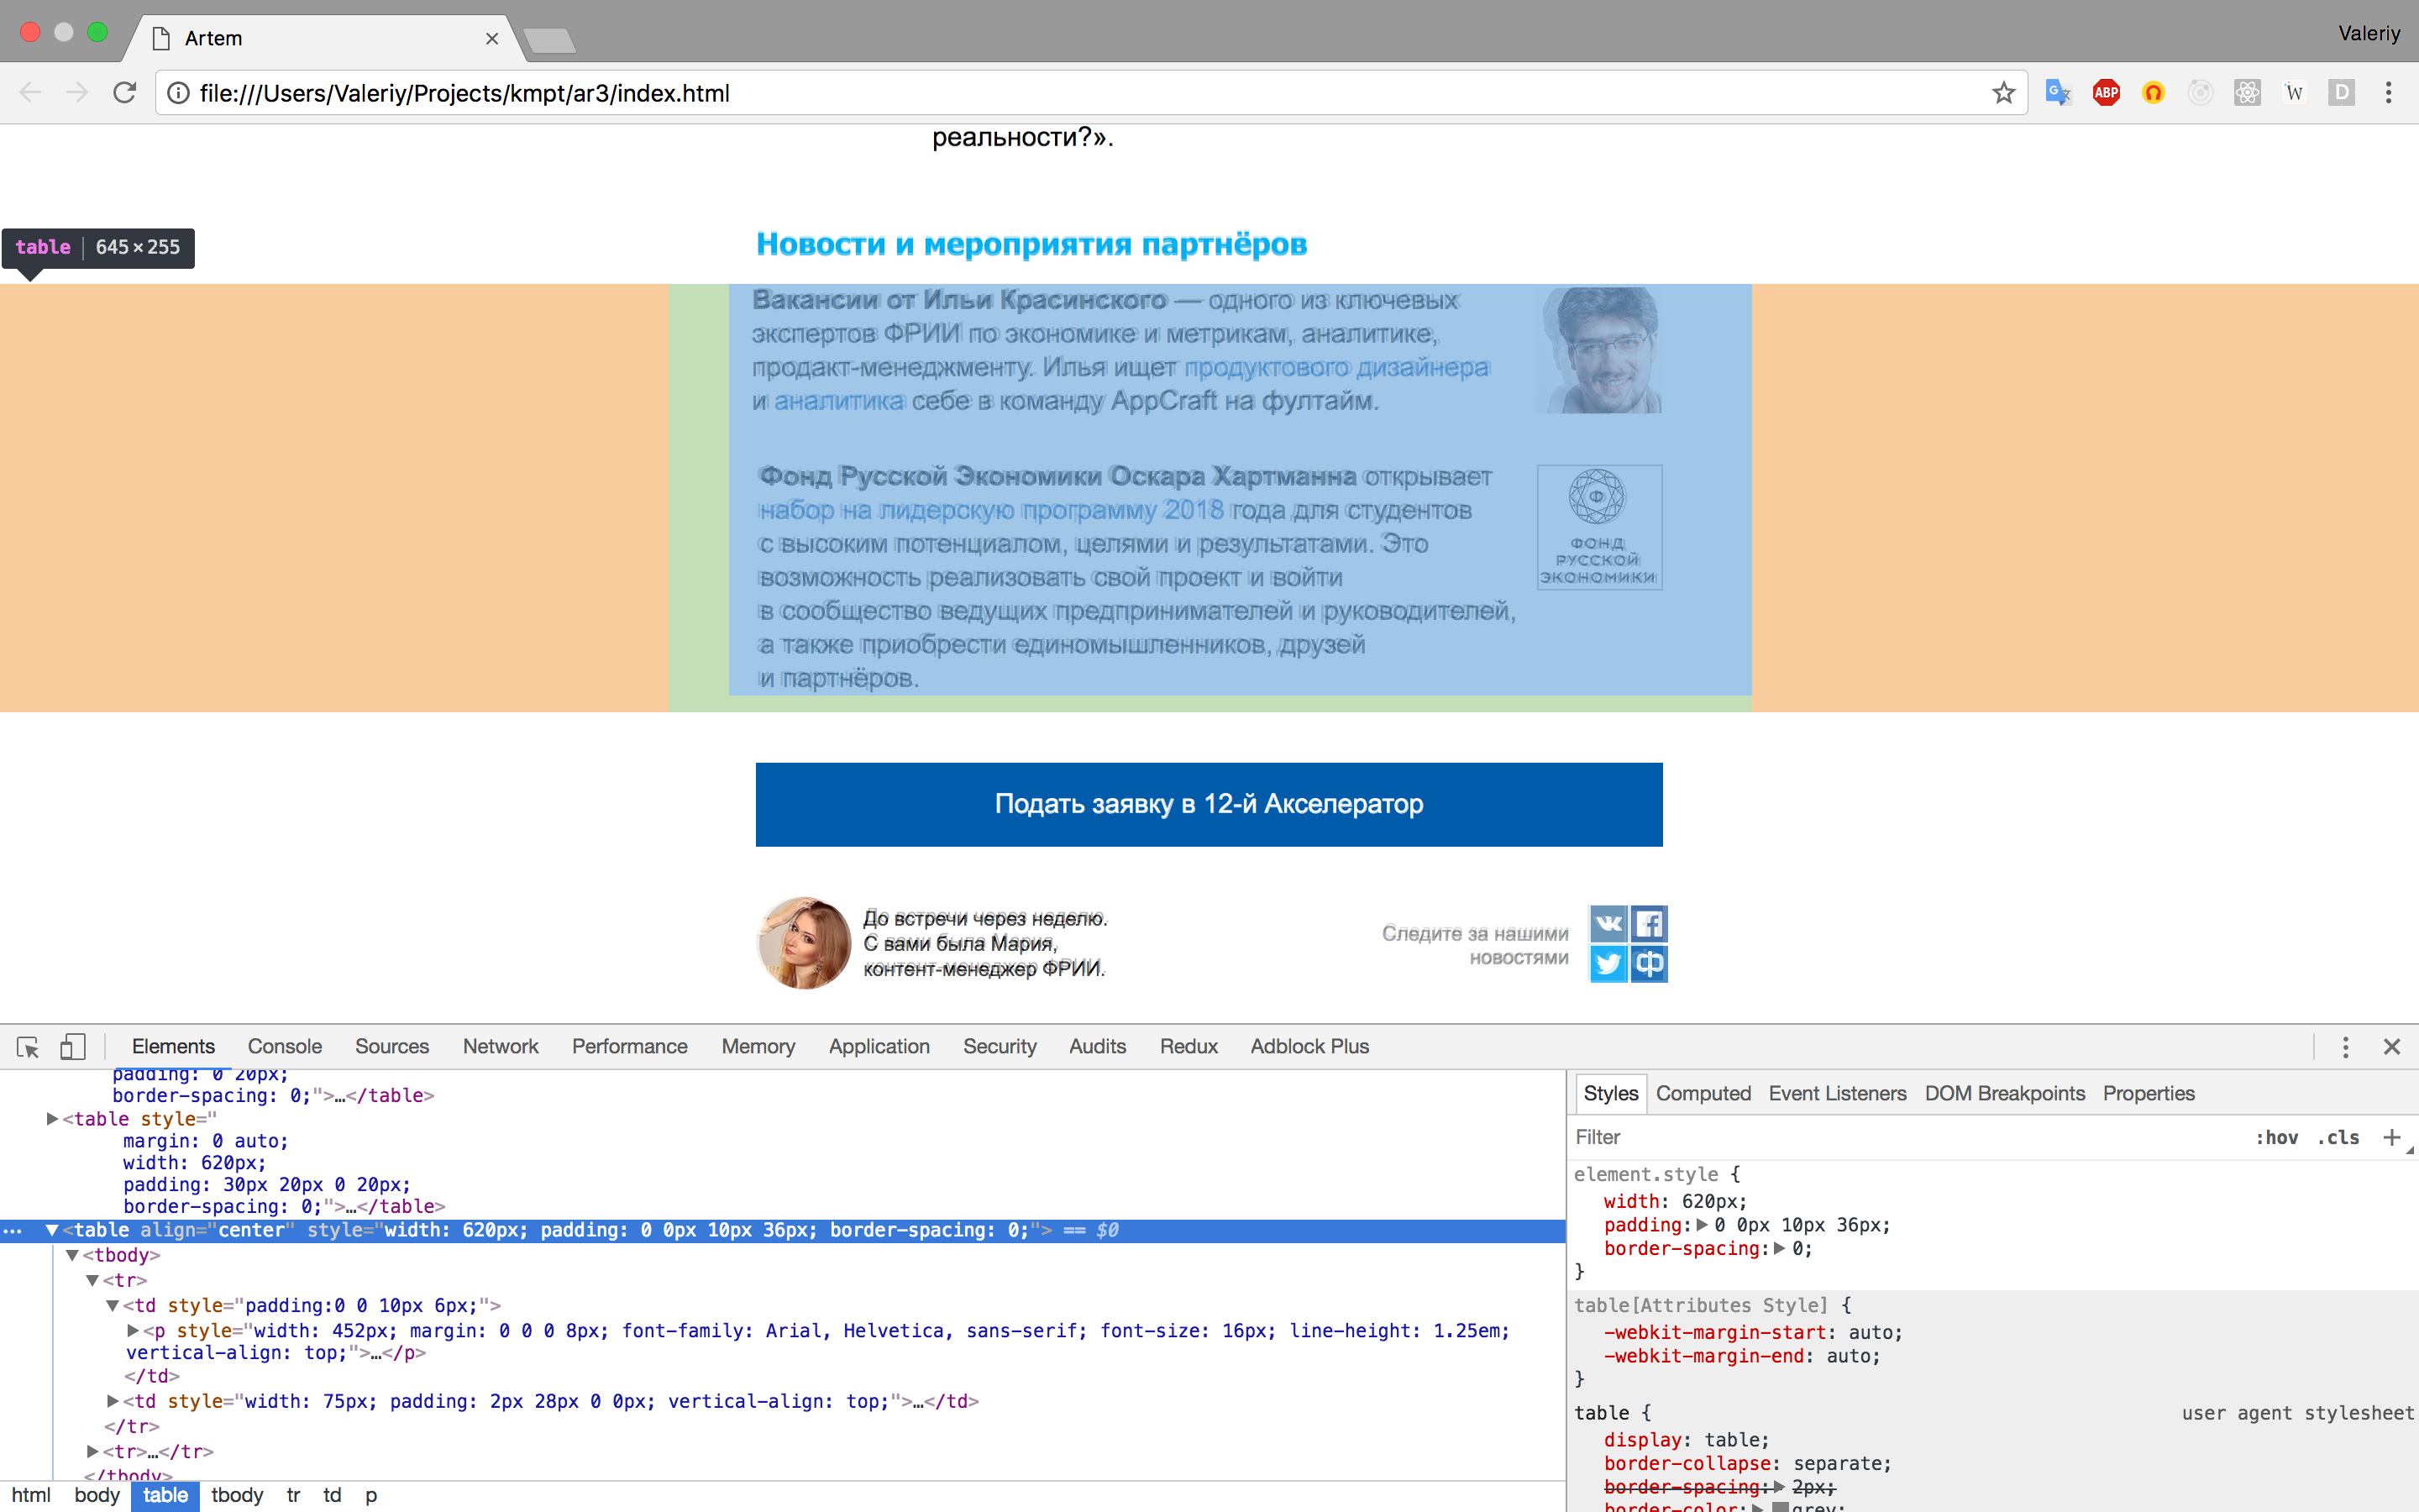2419x1512 pixels.
Task: Toggle the device toolbar in DevTools
Action: click(72, 1046)
